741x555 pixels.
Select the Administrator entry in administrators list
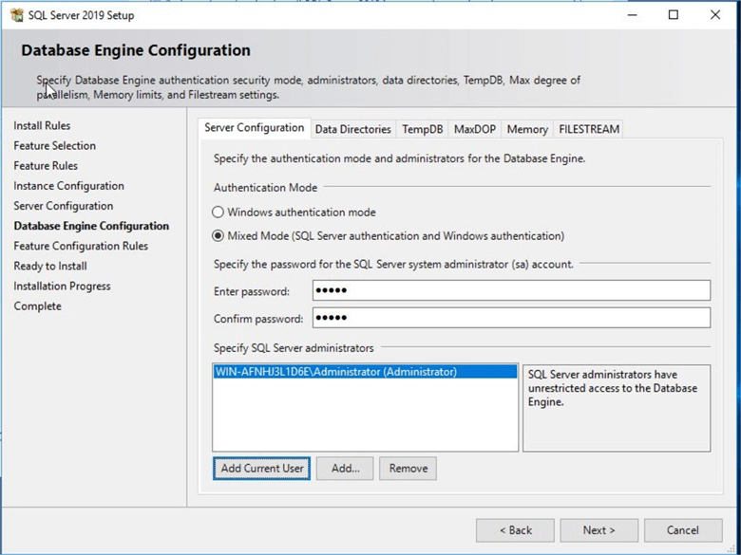(335, 372)
